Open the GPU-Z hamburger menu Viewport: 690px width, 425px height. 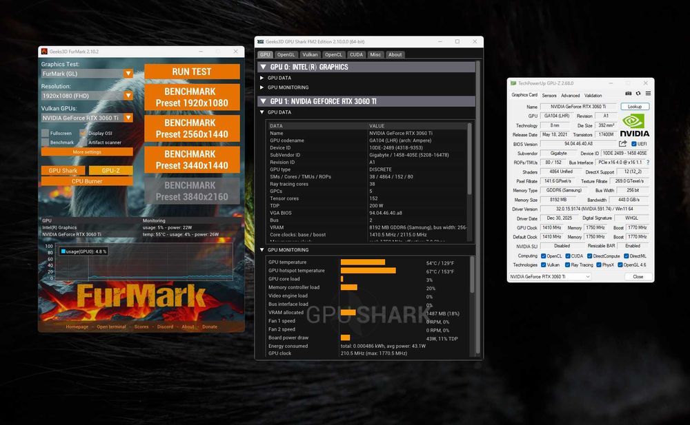pos(648,94)
